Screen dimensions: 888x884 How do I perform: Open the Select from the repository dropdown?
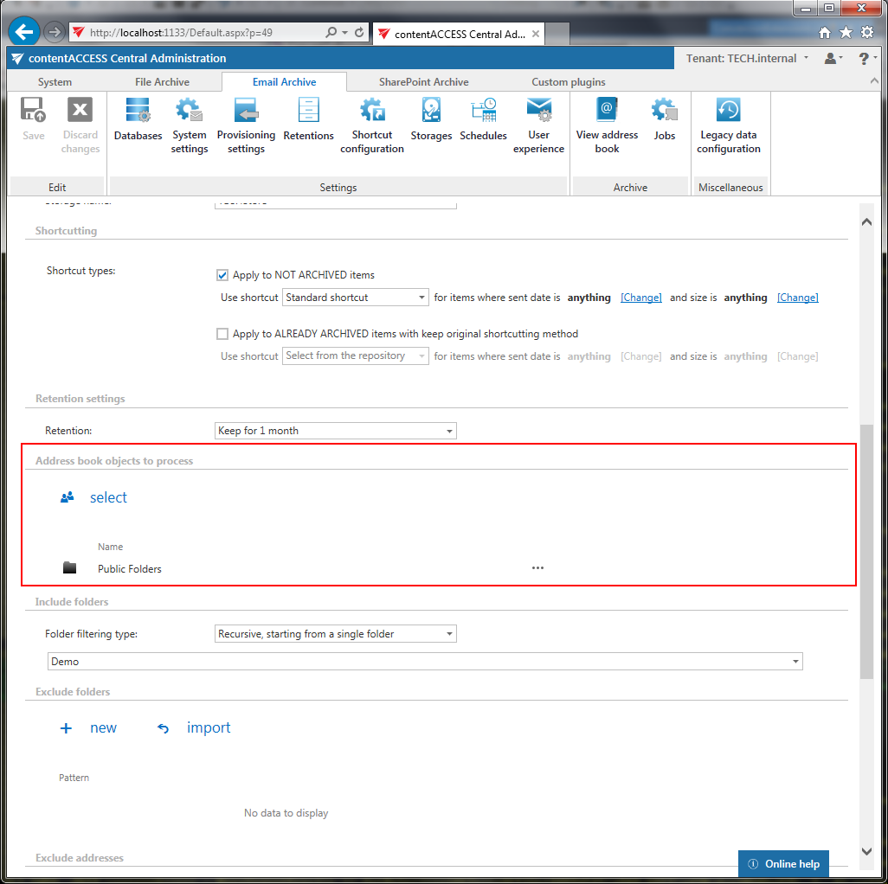pos(355,356)
